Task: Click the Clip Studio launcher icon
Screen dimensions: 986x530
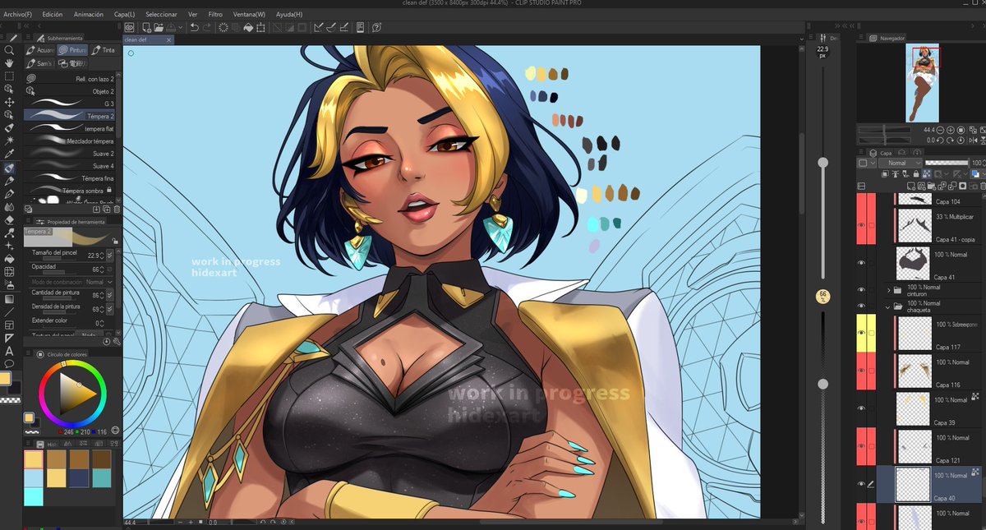Action: (x=130, y=27)
